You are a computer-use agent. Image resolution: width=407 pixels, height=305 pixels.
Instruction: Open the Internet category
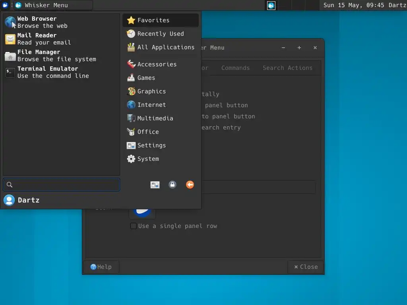coord(161,105)
